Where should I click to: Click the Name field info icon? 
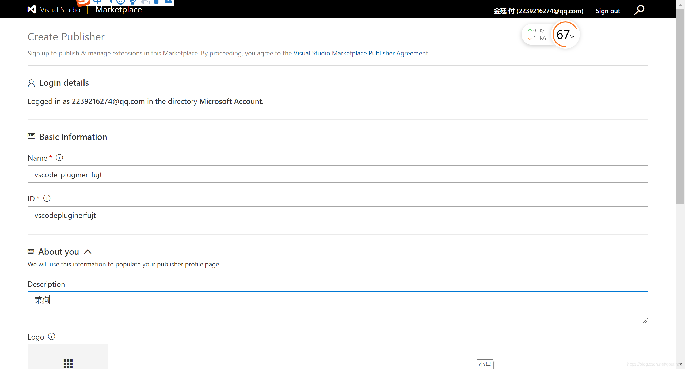tap(59, 158)
